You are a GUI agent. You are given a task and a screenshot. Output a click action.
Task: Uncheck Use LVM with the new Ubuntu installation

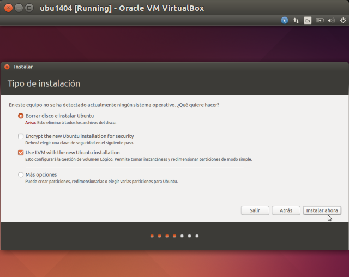click(21, 153)
